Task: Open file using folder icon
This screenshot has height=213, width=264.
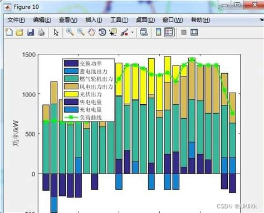Action: click(19, 32)
